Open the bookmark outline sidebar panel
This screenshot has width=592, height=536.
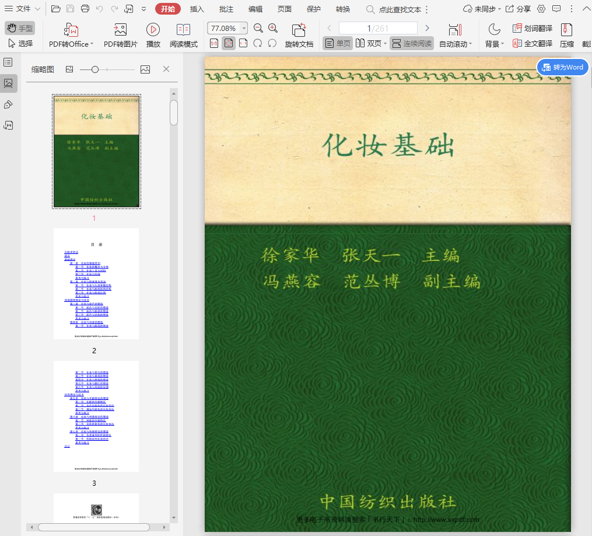8,62
